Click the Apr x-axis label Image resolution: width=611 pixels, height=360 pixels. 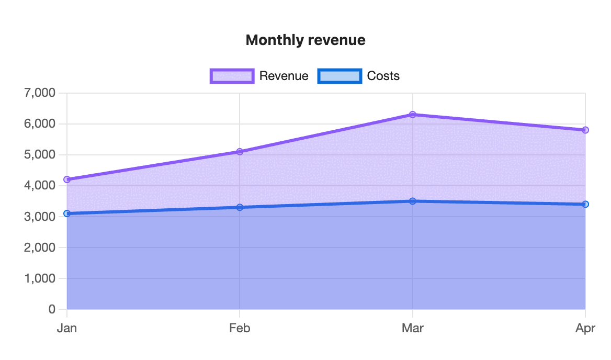pyautogui.click(x=585, y=328)
